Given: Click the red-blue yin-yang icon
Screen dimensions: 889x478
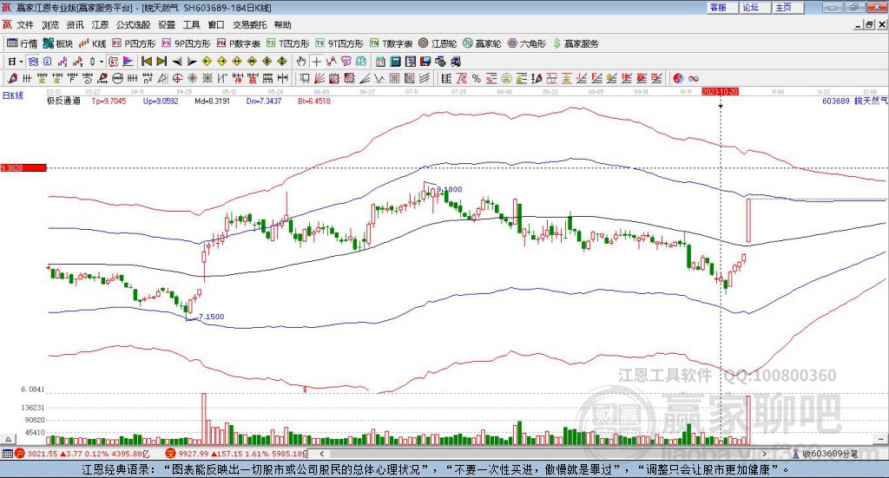Looking at the screenshot, I should pos(678,78).
